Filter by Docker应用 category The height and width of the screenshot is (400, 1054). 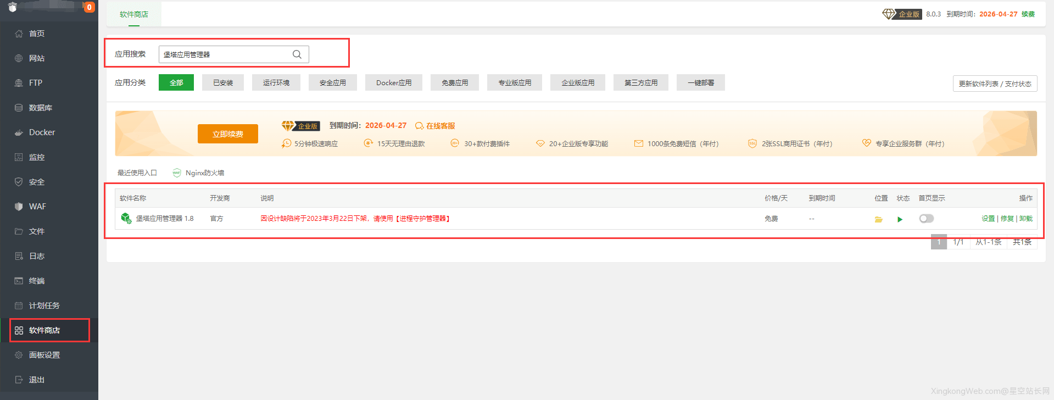pyautogui.click(x=394, y=82)
